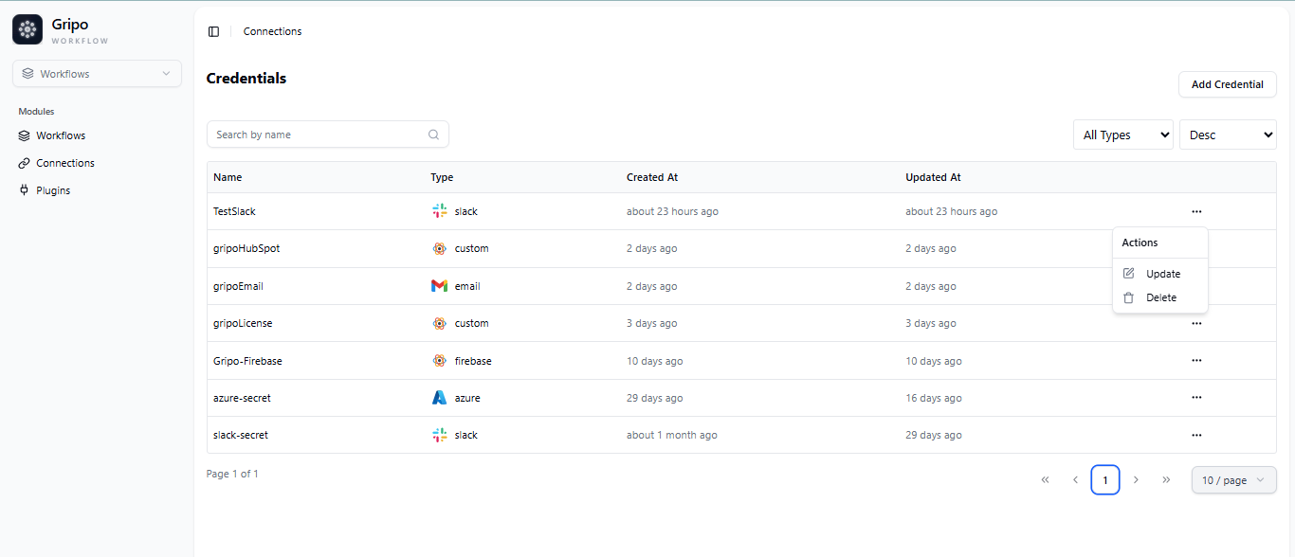This screenshot has width=1295, height=557.
Task: Open Workflows module in sidebar
Action: click(x=61, y=135)
